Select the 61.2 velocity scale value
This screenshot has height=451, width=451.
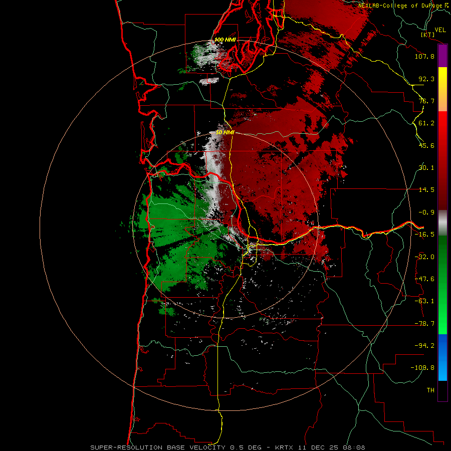point(426,123)
